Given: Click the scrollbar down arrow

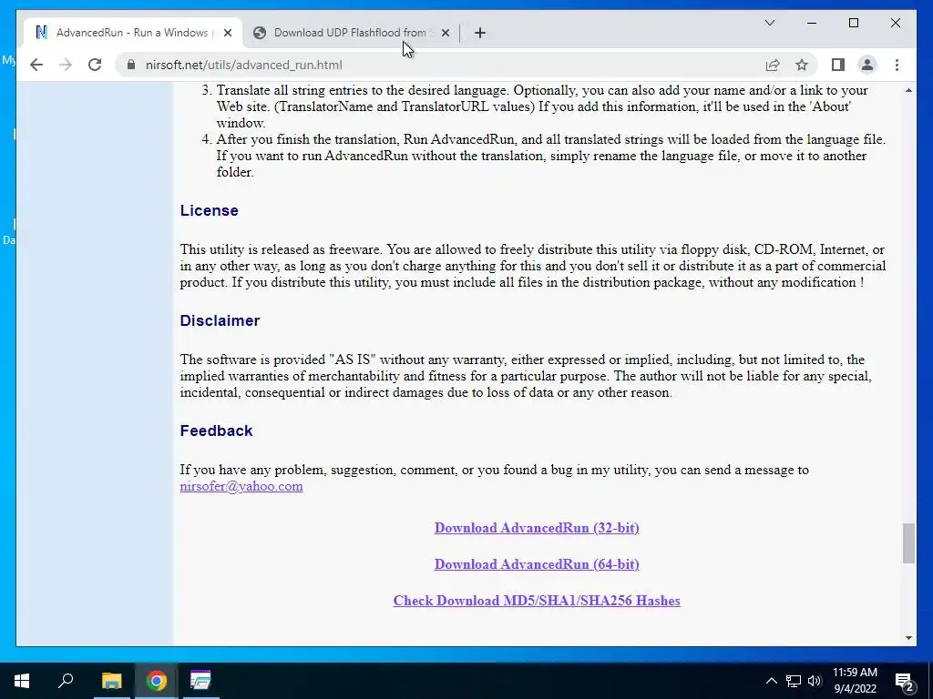Looking at the screenshot, I should click(908, 638).
